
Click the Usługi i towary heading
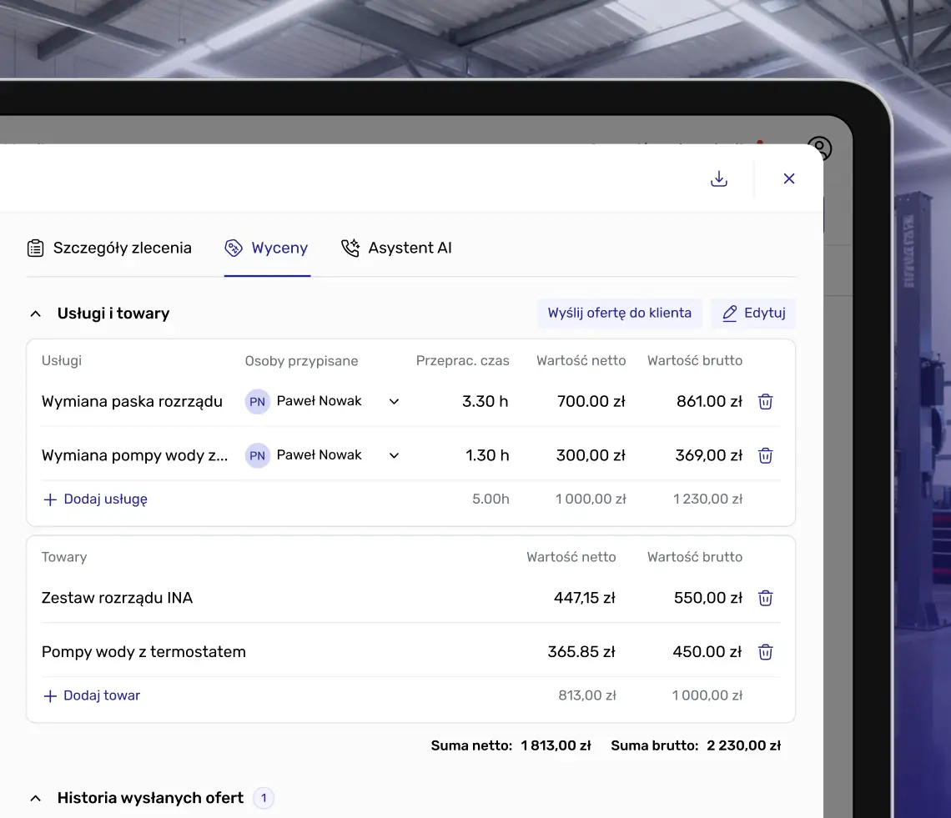(x=113, y=314)
